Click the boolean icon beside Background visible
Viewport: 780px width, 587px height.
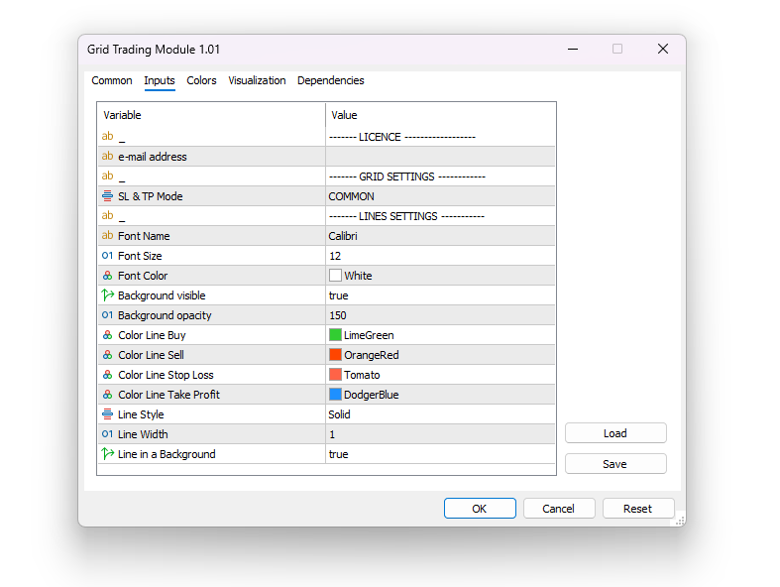pos(107,295)
